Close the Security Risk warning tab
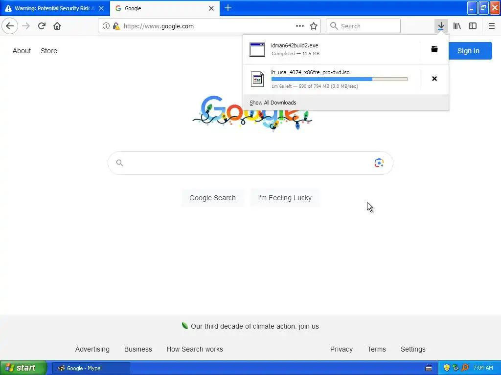This screenshot has height=375, width=501. coord(101,8)
